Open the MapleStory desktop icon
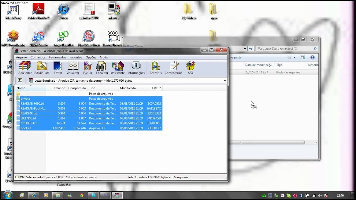Image resolution: width=356 pixels, height=200 pixels. tap(13, 12)
